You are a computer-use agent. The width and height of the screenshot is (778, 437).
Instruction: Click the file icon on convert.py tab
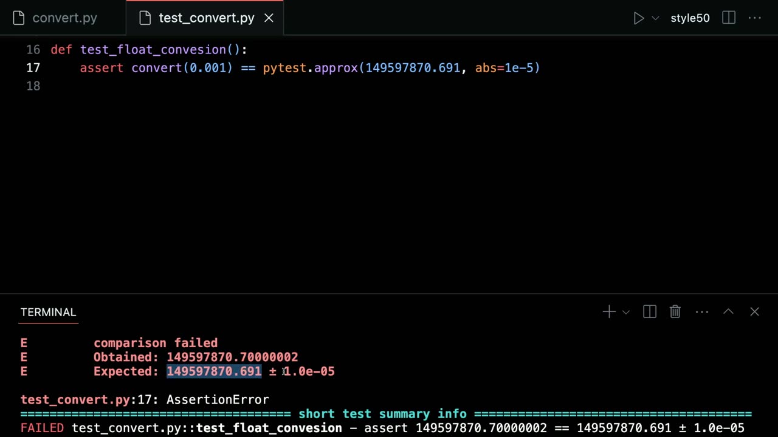pos(19,18)
